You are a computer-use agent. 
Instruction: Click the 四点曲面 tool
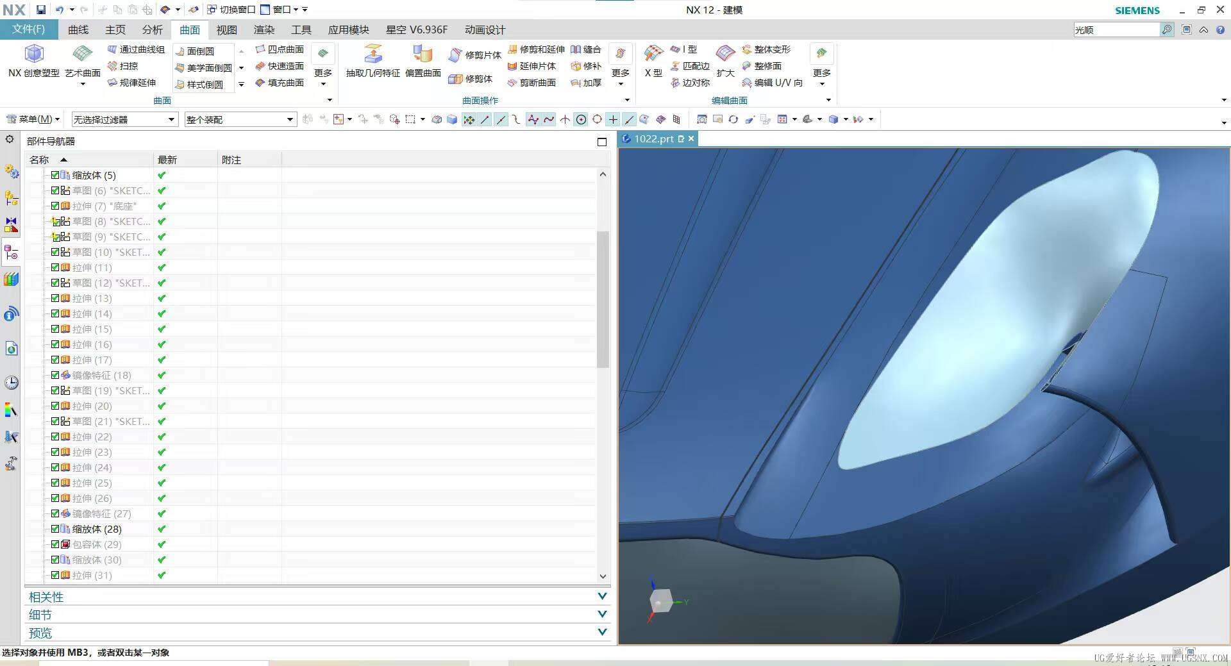pos(280,49)
